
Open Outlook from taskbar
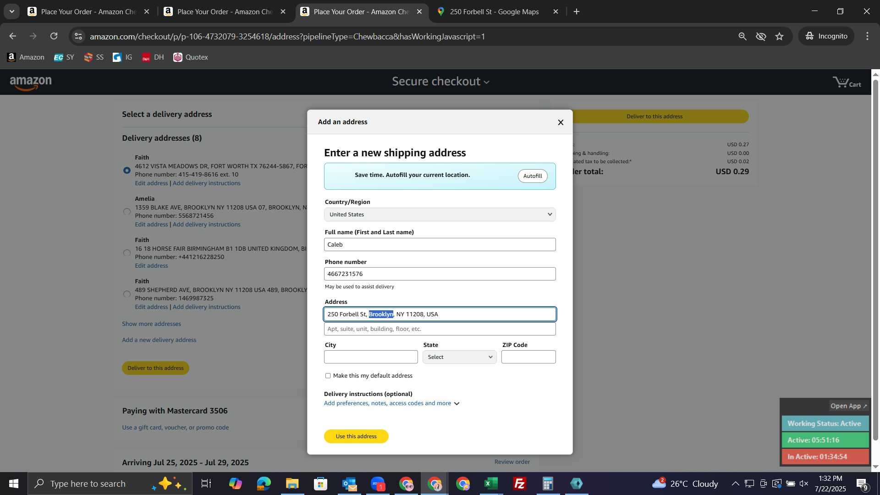[349, 484]
